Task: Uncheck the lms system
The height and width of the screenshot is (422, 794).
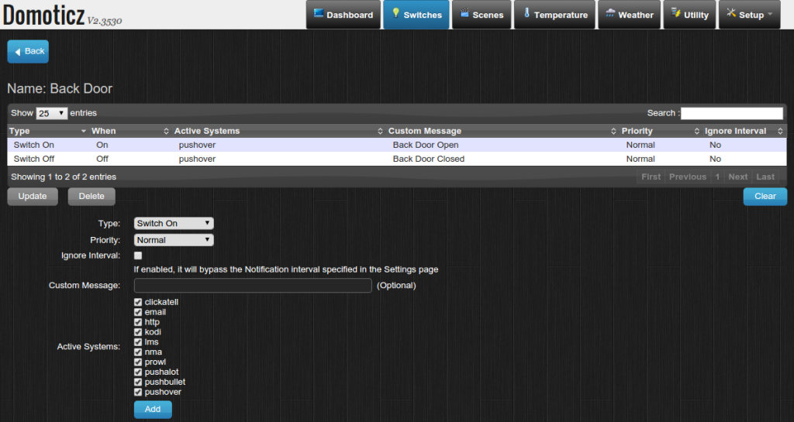Action: click(x=138, y=342)
